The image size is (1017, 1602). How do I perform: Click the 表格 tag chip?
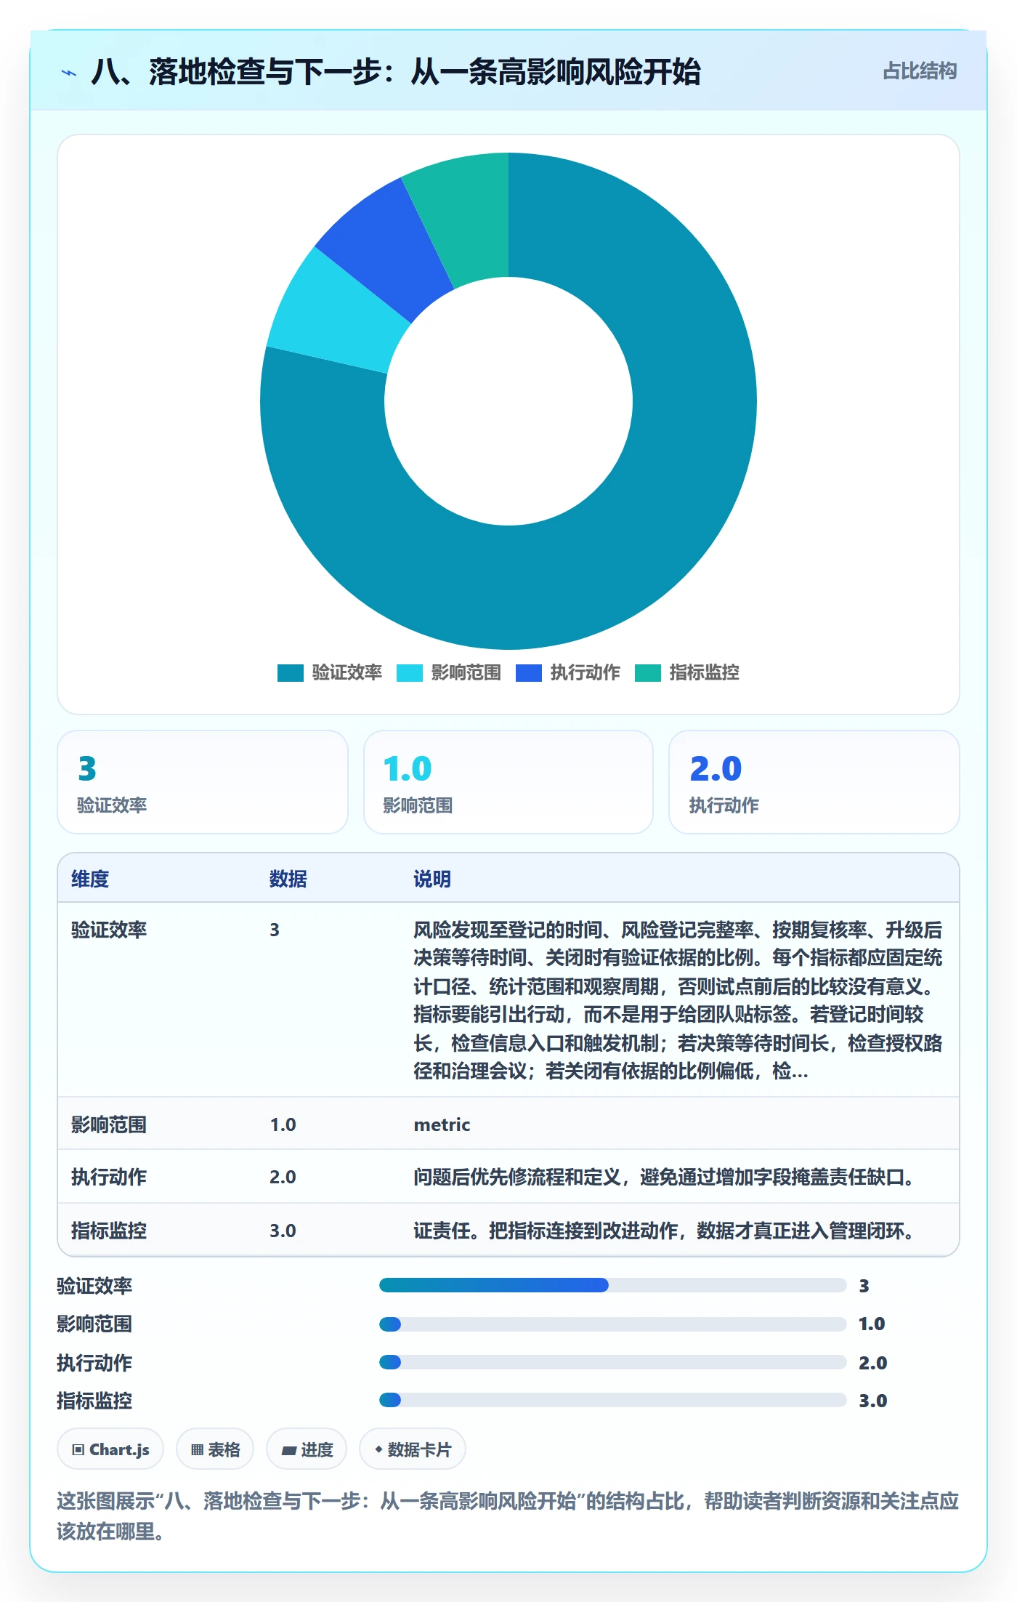[x=215, y=1449]
